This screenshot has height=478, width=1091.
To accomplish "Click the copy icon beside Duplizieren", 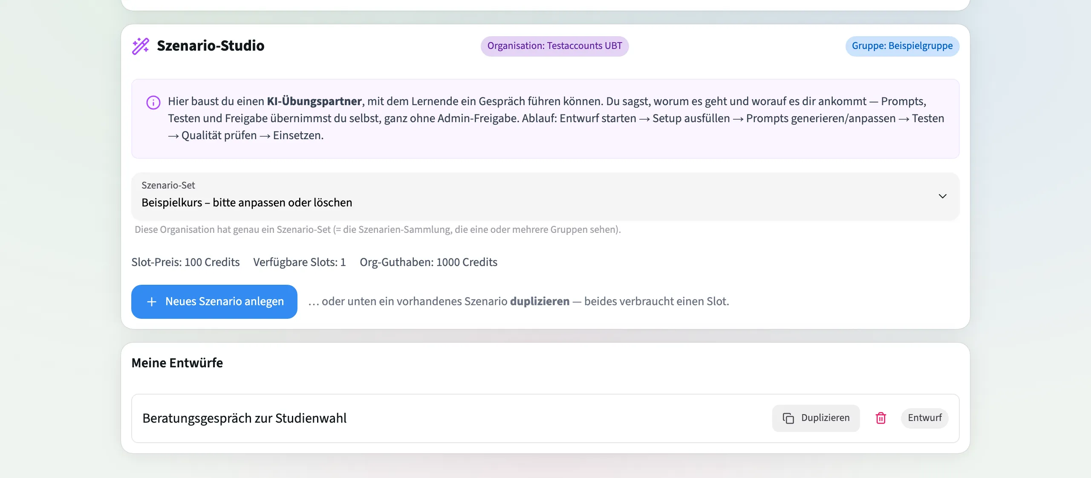I will pyautogui.click(x=788, y=418).
